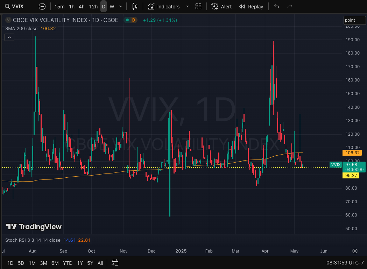This screenshot has width=367, height=269.
Task: Click the point input field
Action: coord(354,20)
